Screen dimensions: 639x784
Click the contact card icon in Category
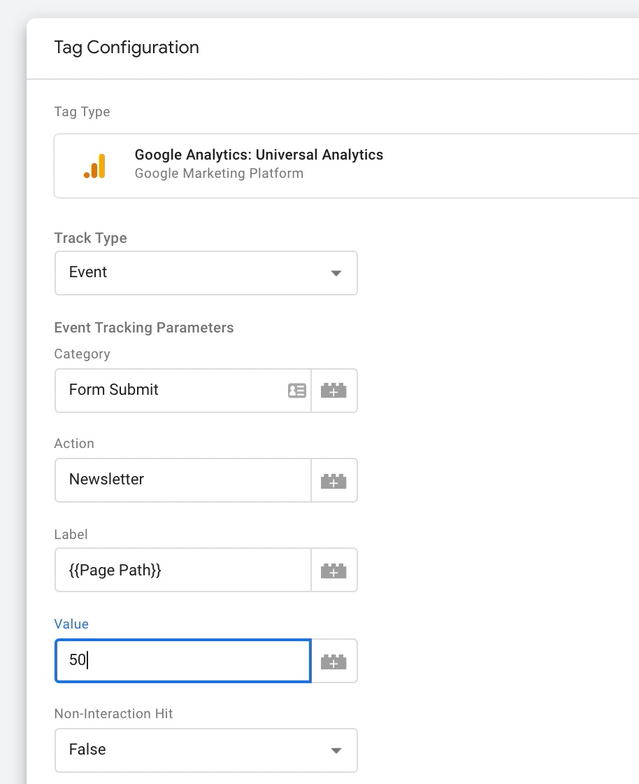[297, 391]
